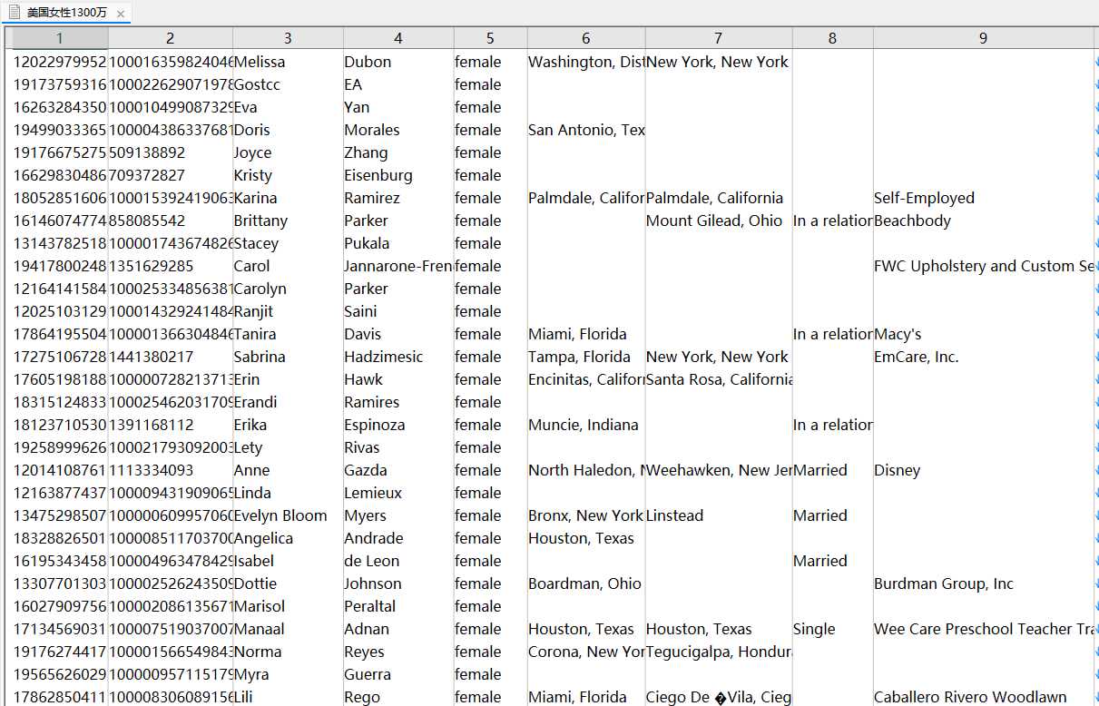Click the cell containing Andrade
This screenshot has height=706, width=1099.
pyautogui.click(x=398, y=538)
